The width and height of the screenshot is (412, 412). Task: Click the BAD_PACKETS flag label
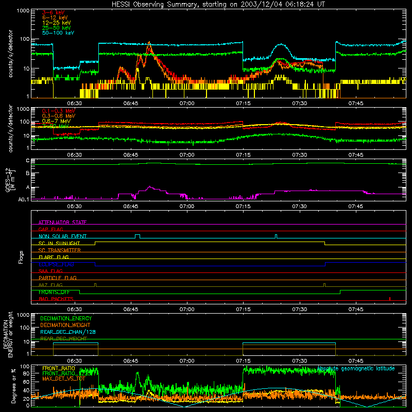56,299
